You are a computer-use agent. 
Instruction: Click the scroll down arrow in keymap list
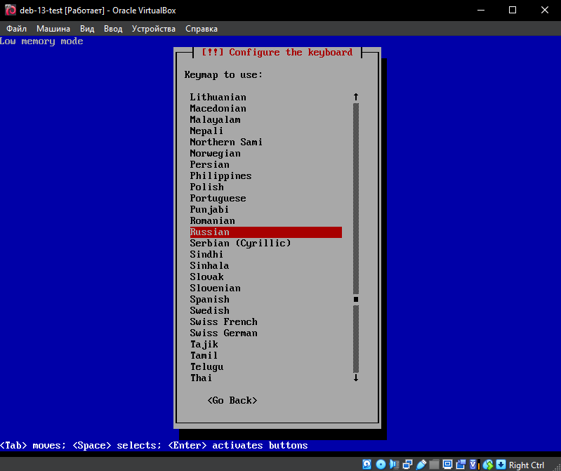[356, 378]
